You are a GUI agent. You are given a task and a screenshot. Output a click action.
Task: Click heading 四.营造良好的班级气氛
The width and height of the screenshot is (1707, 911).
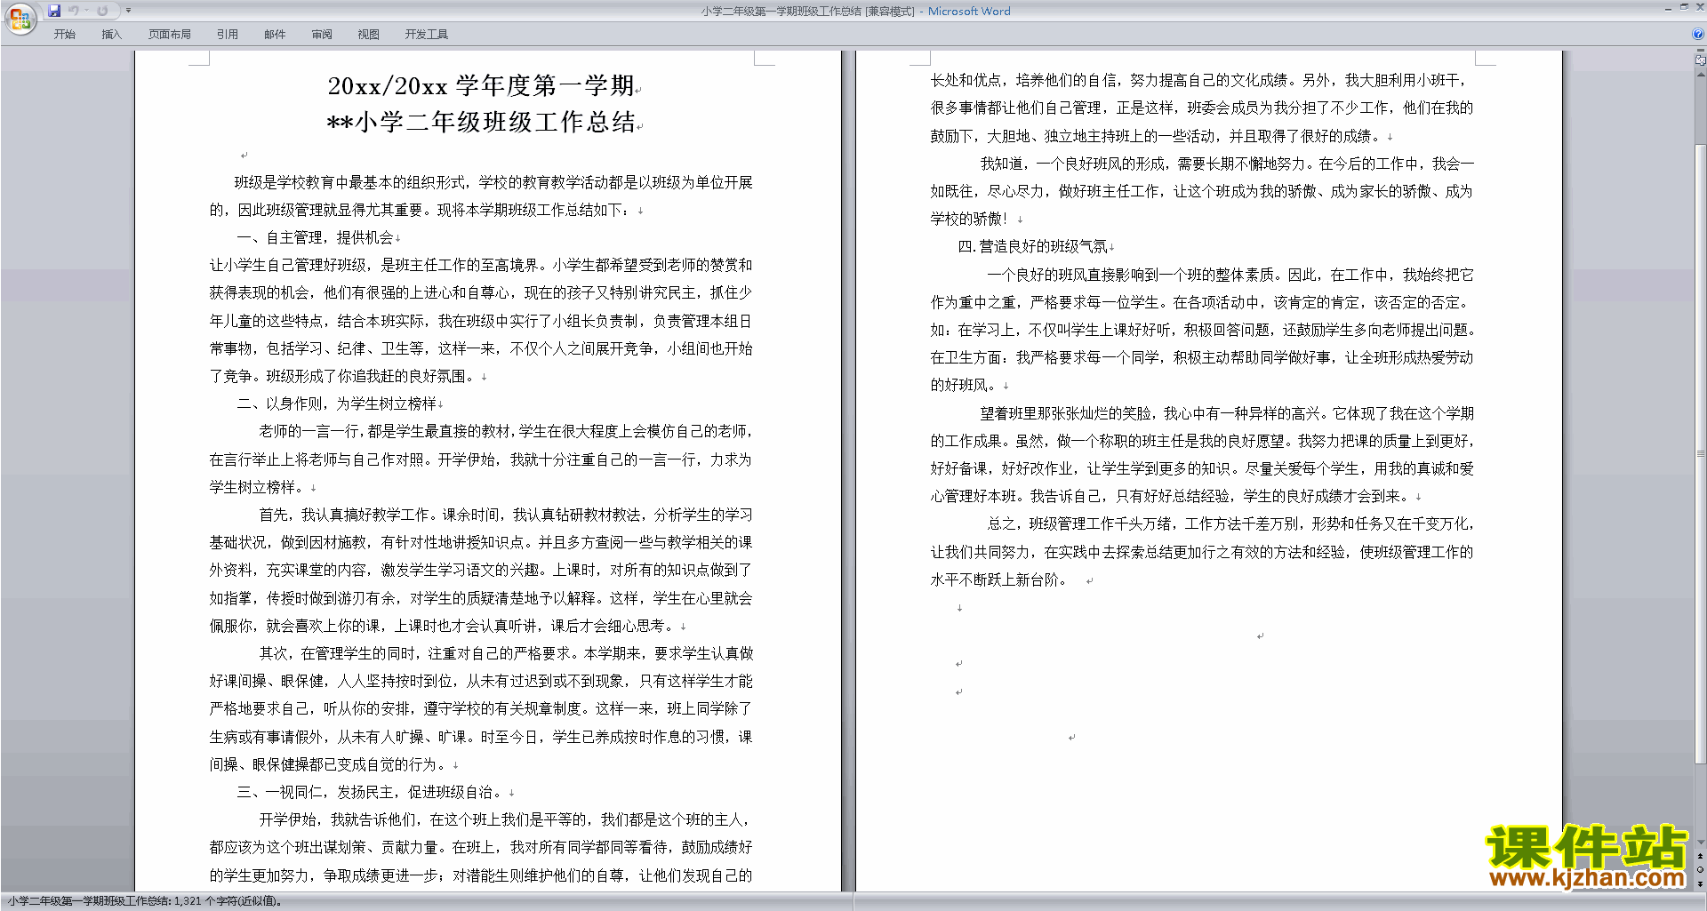[x=1033, y=247]
